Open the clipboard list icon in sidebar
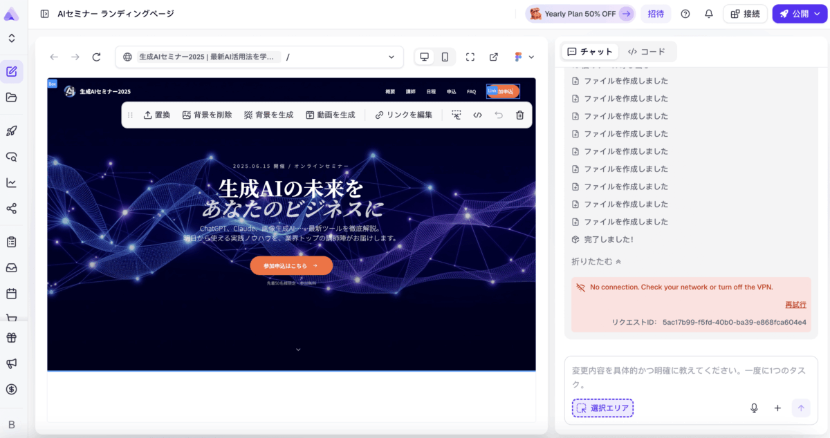This screenshot has width=830, height=438. [12, 242]
